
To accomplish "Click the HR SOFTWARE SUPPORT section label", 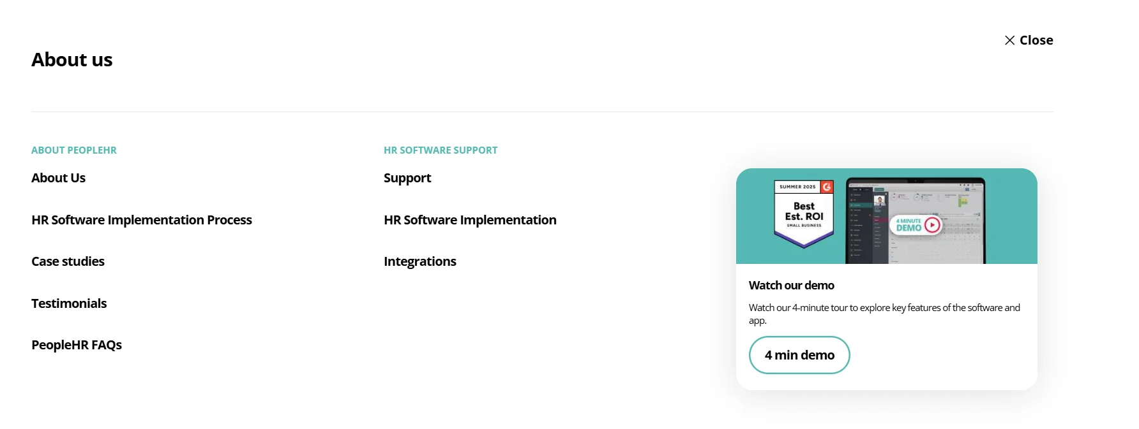I will [441, 150].
